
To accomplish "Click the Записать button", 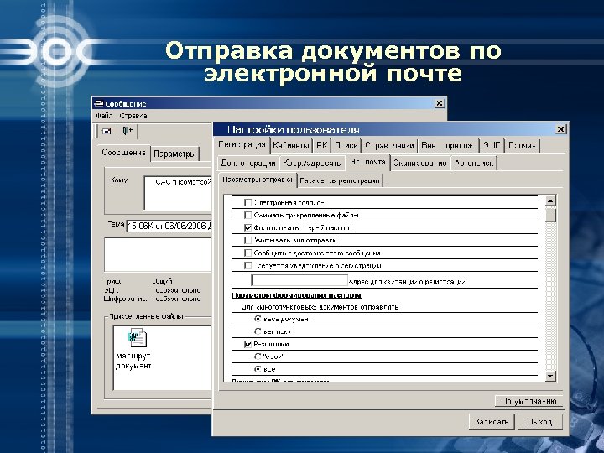I will 491,421.
